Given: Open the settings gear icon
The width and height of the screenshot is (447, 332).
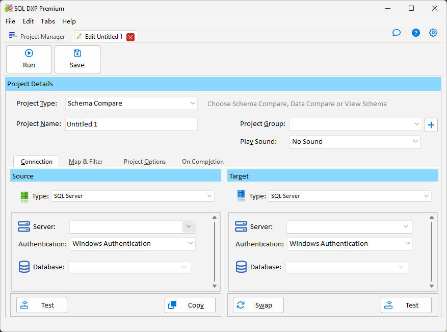Looking at the screenshot, I should point(433,33).
